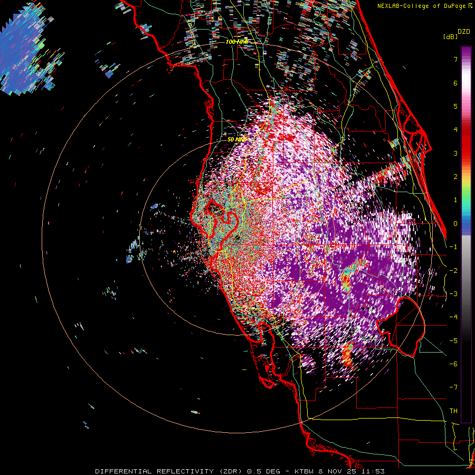The height and width of the screenshot is (475, 475).
Task: Click the KTBW station identifier
Action: tap(303, 471)
